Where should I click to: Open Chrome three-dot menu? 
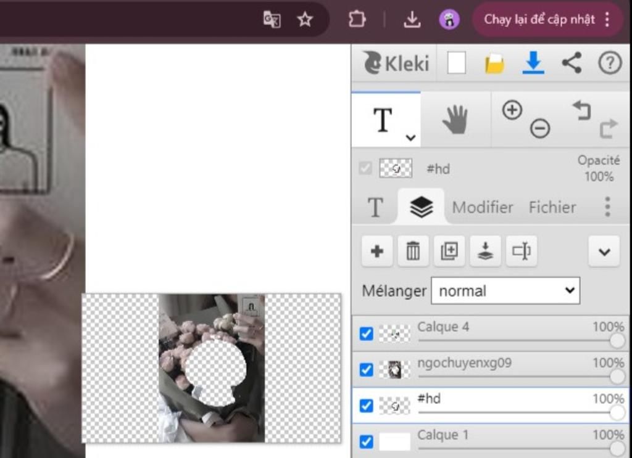pos(607,19)
